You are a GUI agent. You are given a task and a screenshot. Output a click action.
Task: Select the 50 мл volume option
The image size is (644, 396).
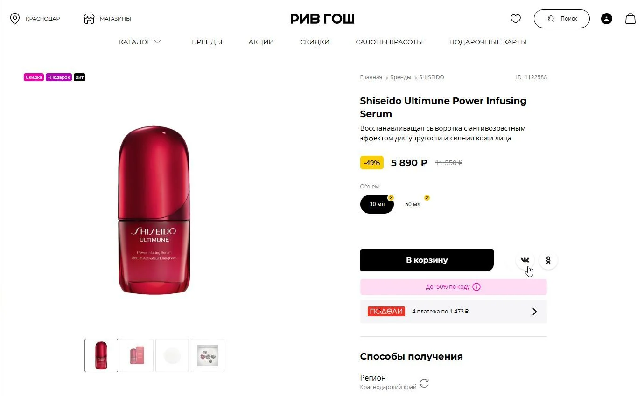click(x=413, y=204)
